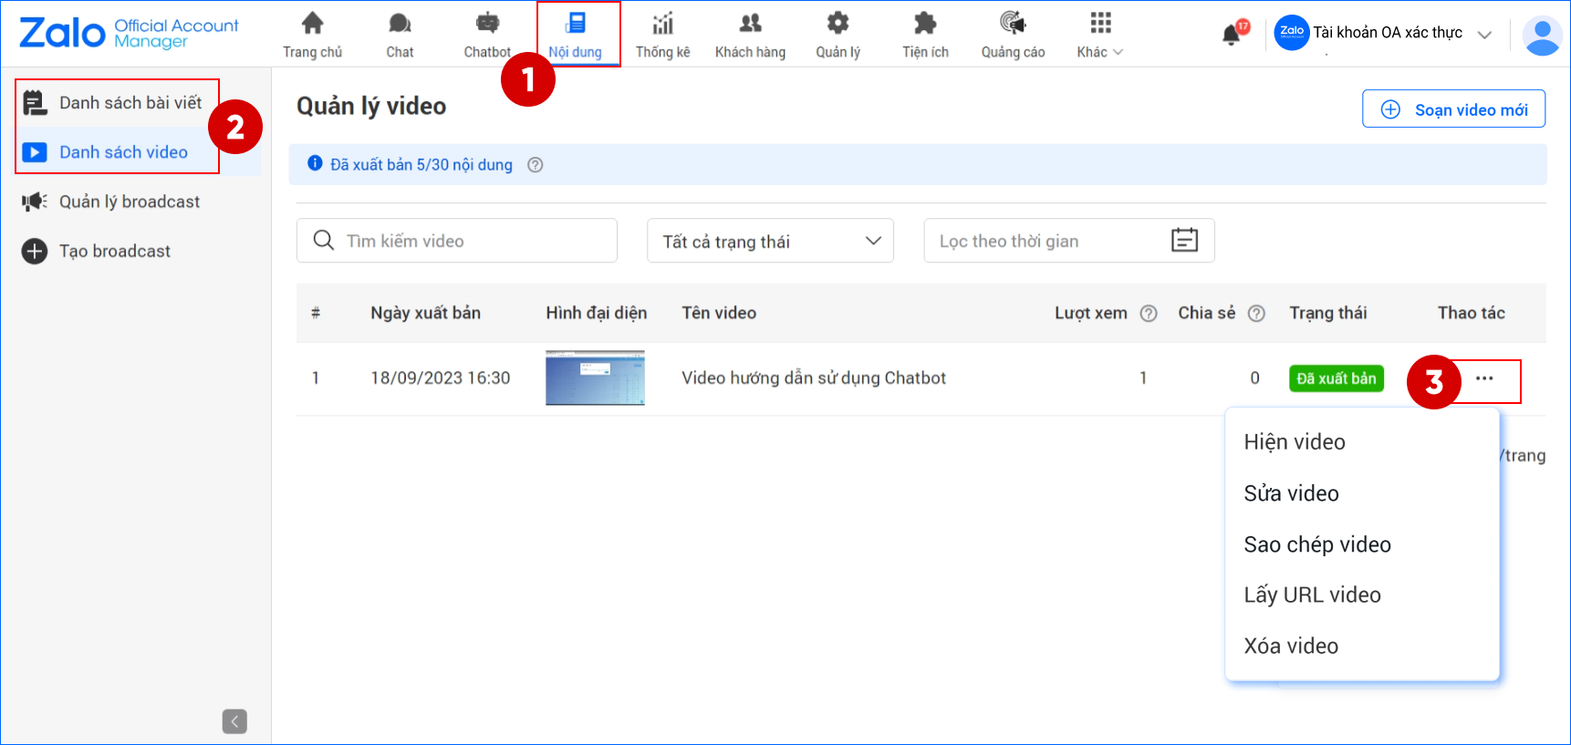Expand the Tài khoản OA account switcher
Image resolution: width=1571 pixels, height=745 pixels.
1483,35
